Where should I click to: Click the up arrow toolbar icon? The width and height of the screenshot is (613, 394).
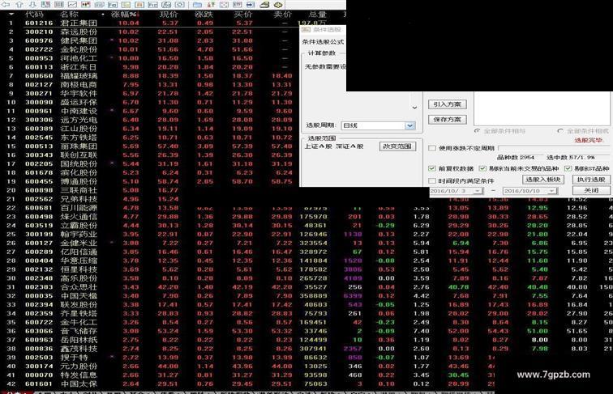[19, 5]
